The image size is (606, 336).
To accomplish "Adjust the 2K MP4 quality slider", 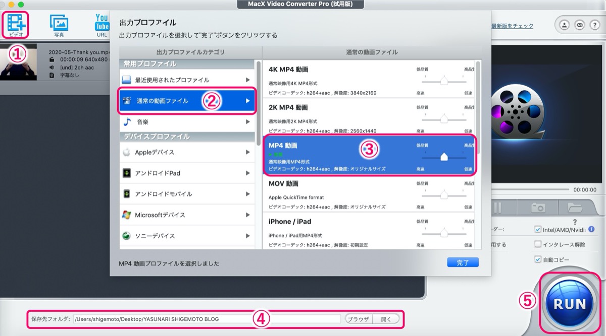I will pos(444,119).
